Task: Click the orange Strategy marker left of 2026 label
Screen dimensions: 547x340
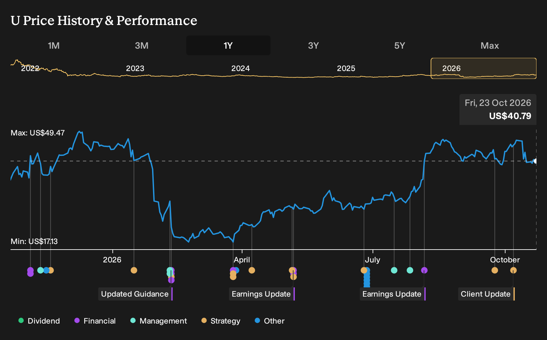Action: (x=51, y=270)
